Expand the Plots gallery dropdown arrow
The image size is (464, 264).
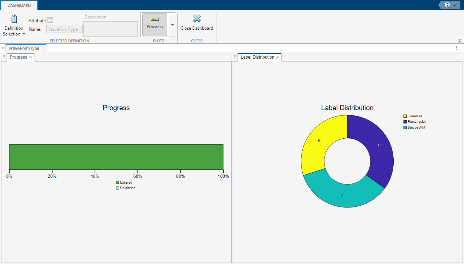pos(173,25)
